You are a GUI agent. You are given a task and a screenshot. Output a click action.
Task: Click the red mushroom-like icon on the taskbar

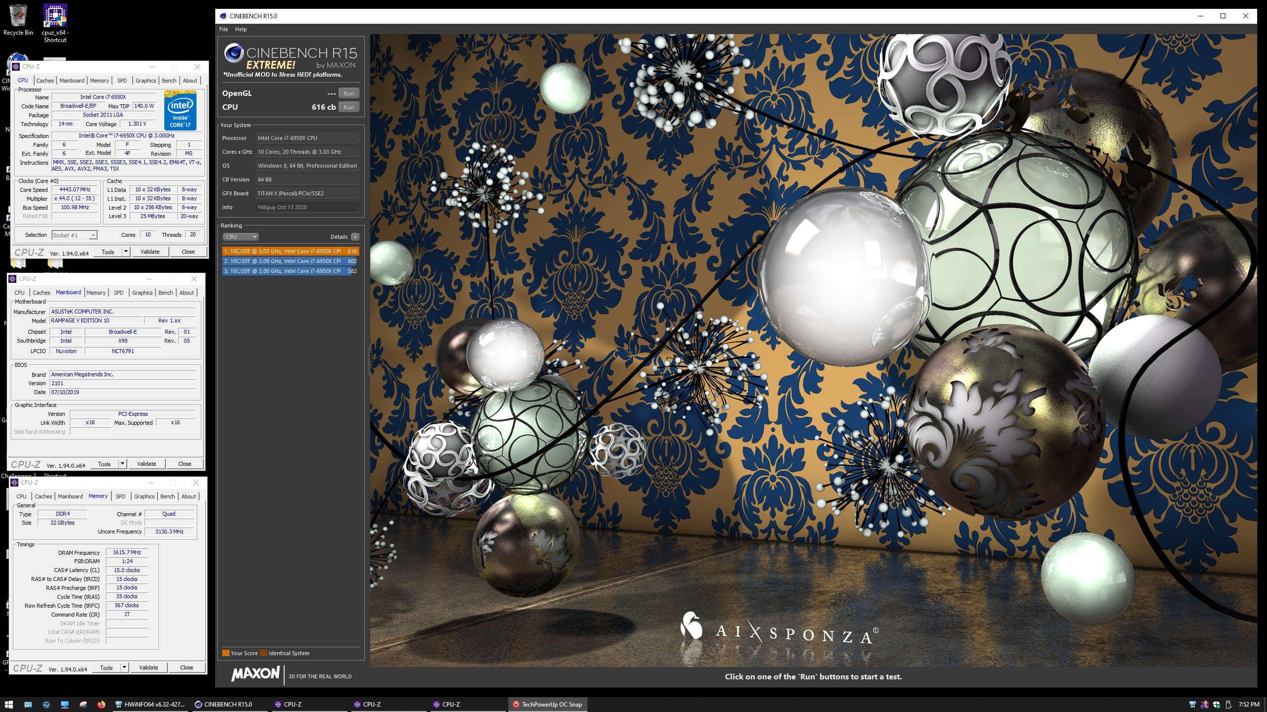point(83,705)
